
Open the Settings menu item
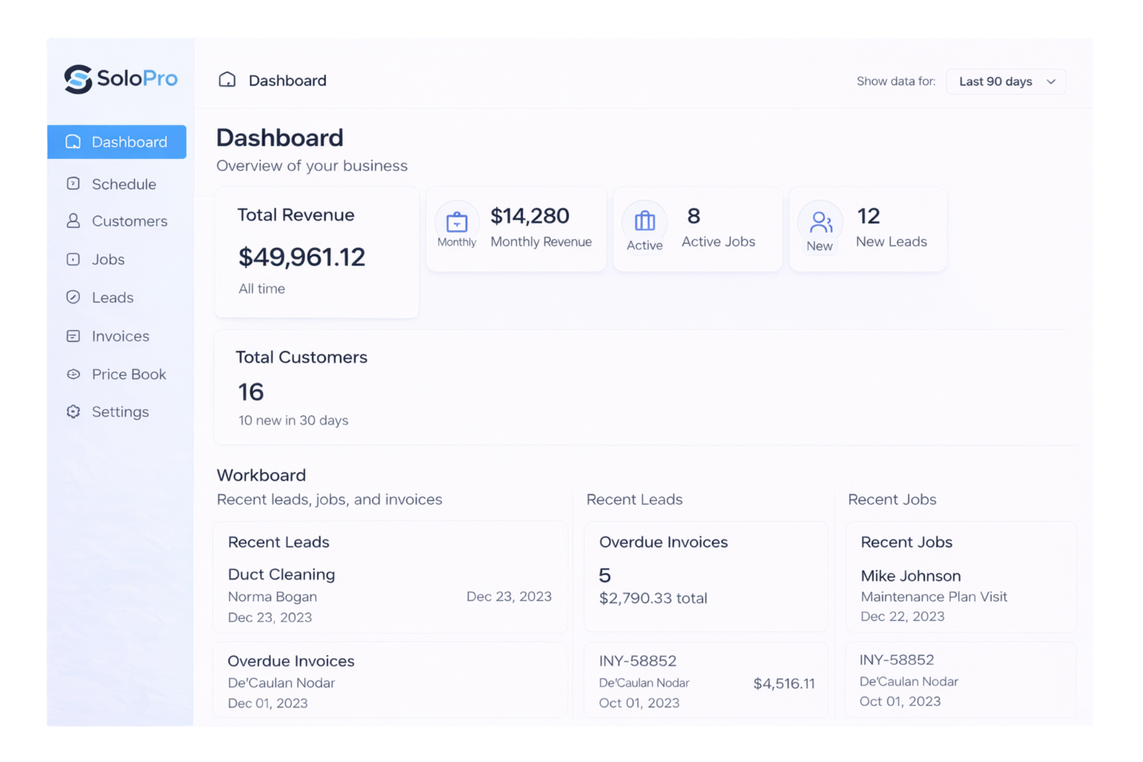pos(117,412)
